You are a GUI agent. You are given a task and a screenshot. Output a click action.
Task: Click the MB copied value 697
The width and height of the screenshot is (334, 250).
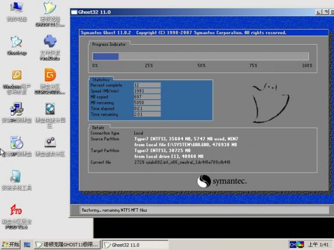tap(147, 97)
